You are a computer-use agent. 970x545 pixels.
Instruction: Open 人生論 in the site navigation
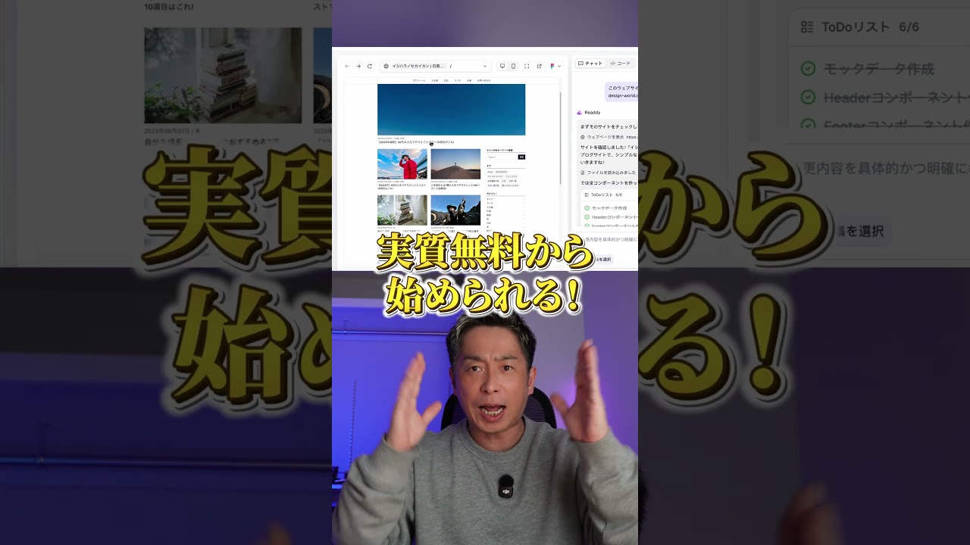tap(434, 80)
